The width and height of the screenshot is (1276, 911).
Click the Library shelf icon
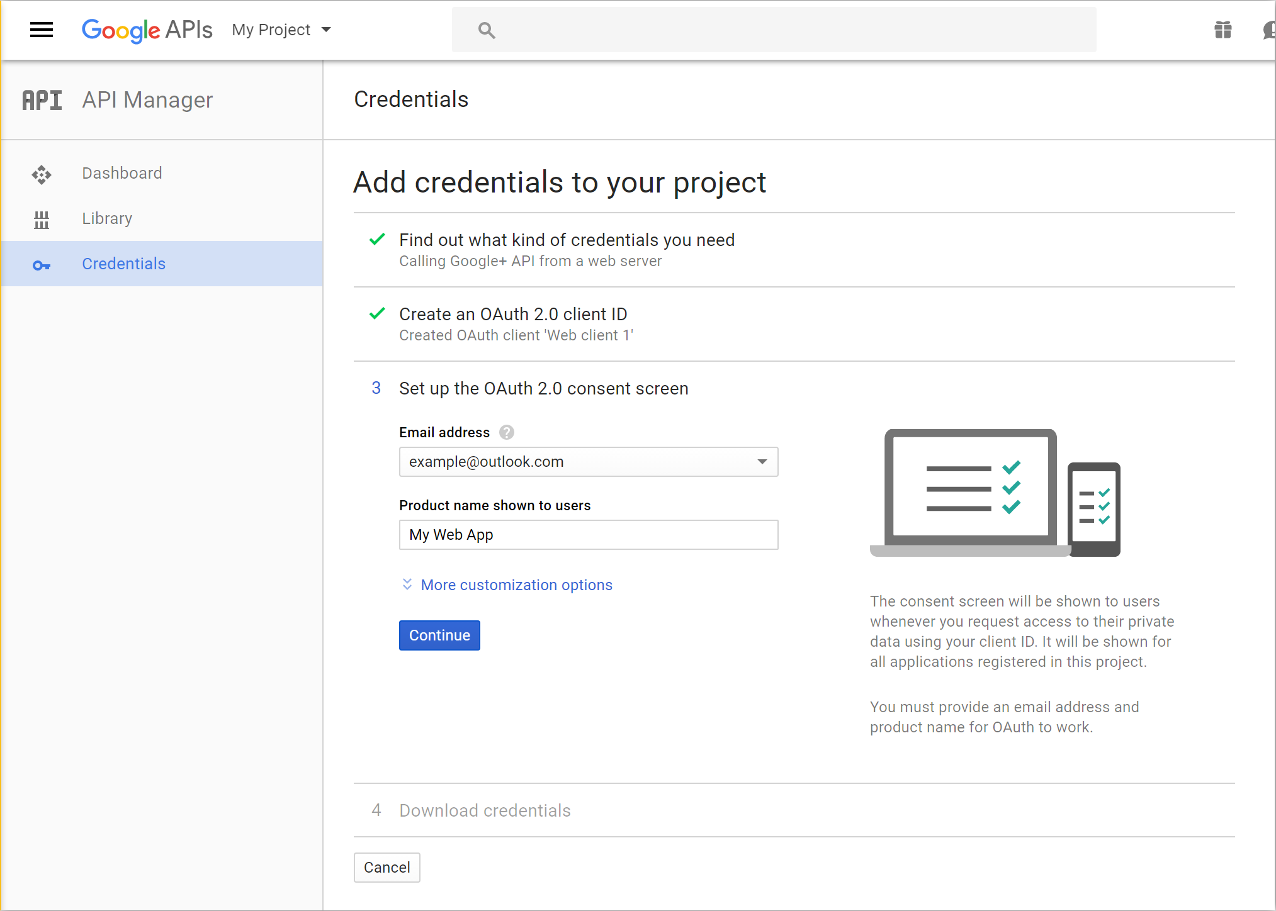(x=42, y=220)
